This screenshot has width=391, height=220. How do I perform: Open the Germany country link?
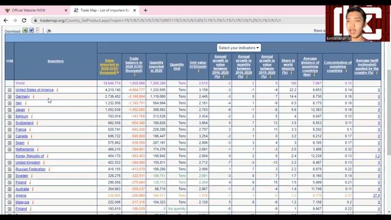tap(23, 97)
